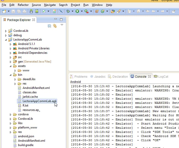
Task: Open the Lint check dropdown arrow
Action: point(48,11)
